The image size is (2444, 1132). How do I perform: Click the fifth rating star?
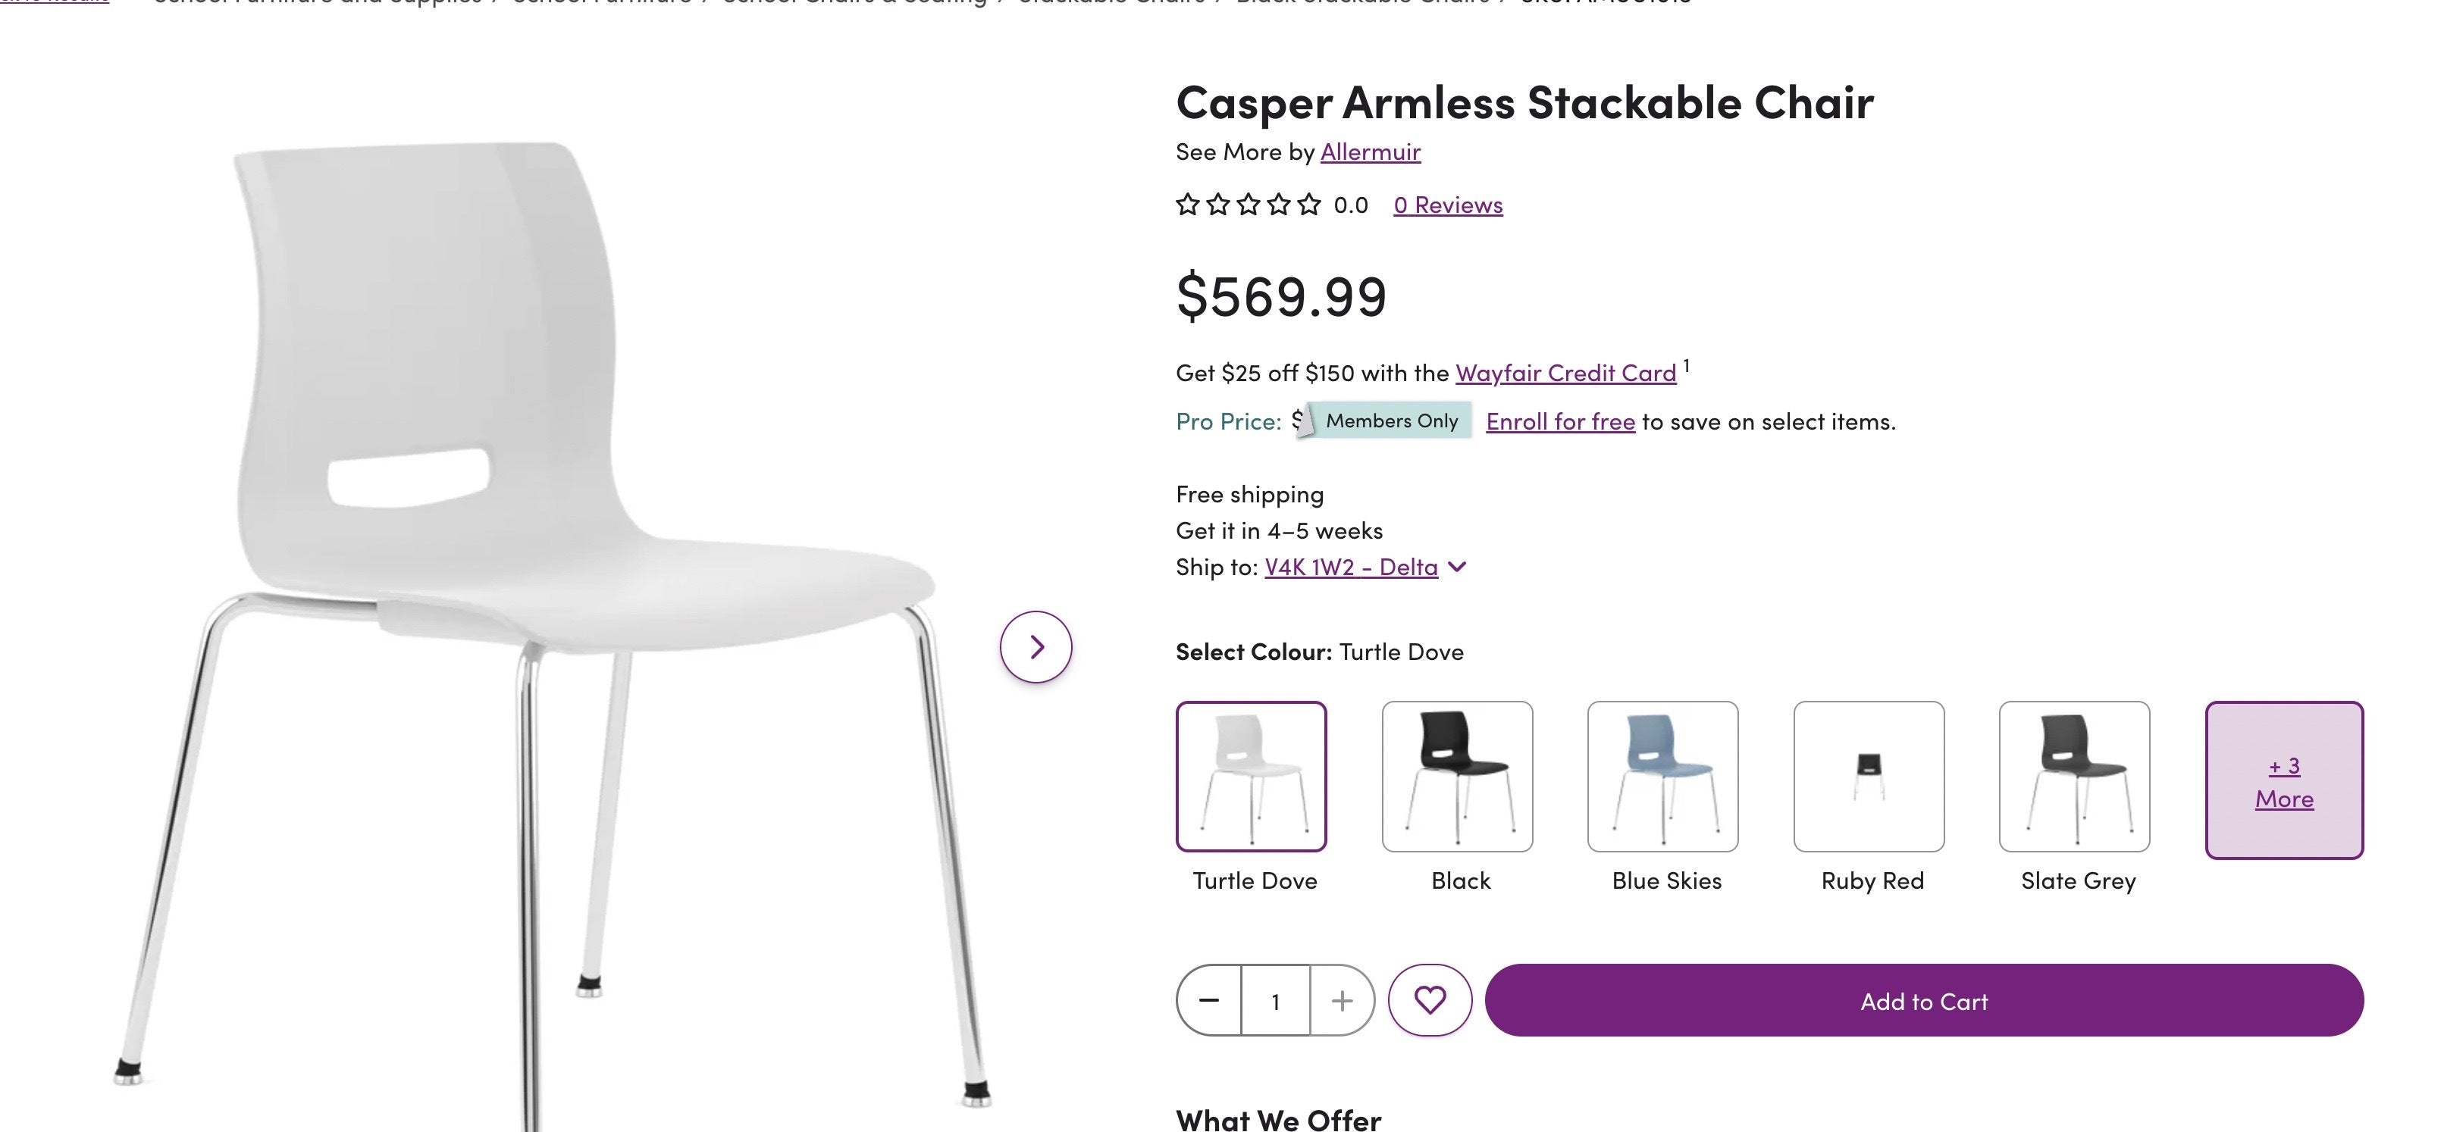[1310, 204]
